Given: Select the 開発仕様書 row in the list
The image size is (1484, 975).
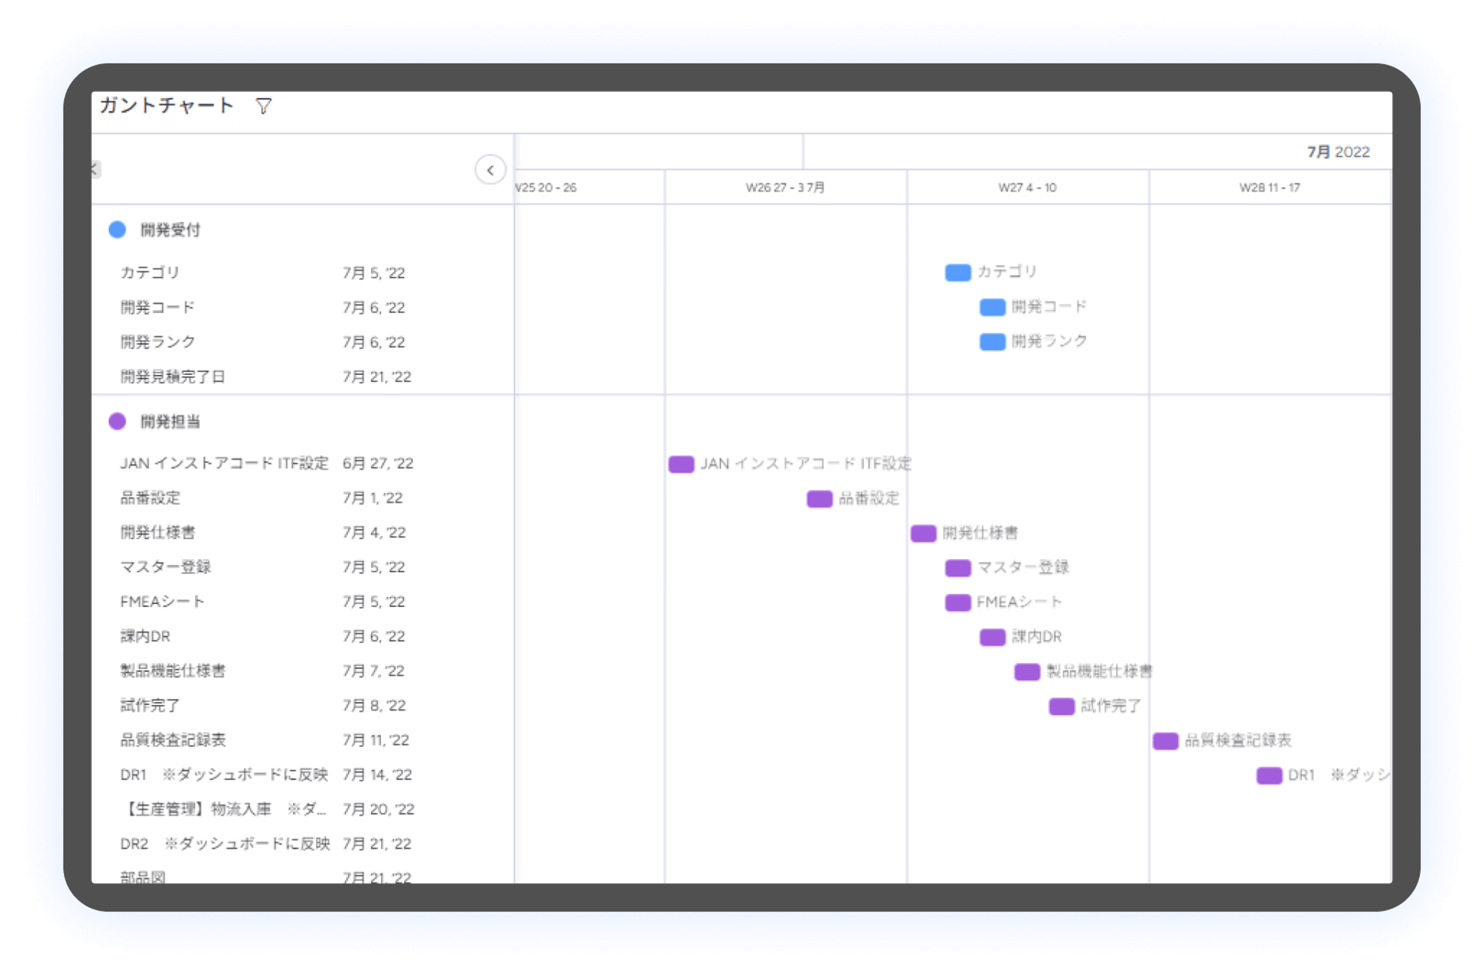Looking at the screenshot, I should click(x=302, y=533).
